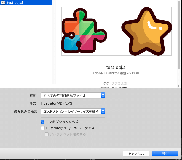Click the test_obj.ai name under preview
The image size is (182, 160).
point(116,67)
